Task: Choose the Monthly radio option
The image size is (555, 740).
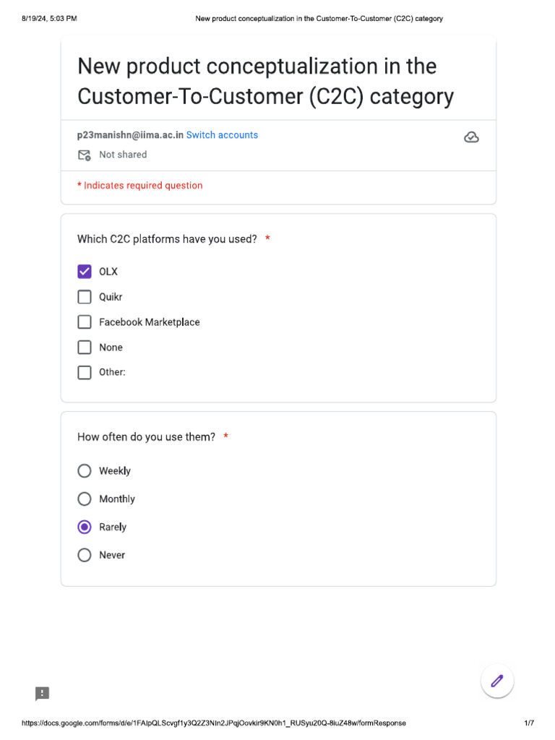Action: click(x=85, y=499)
